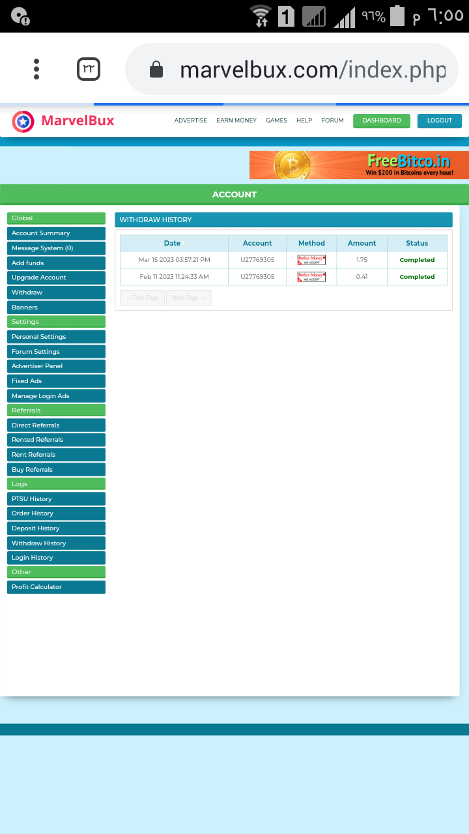Select the Feb 11 2023 11:24:33 AM date cell
The height and width of the screenshot is (834, 469).
174,277
